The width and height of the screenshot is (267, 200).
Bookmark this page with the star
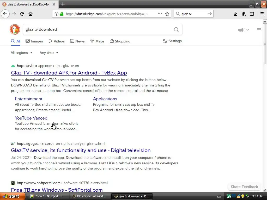tap(167, 14)
